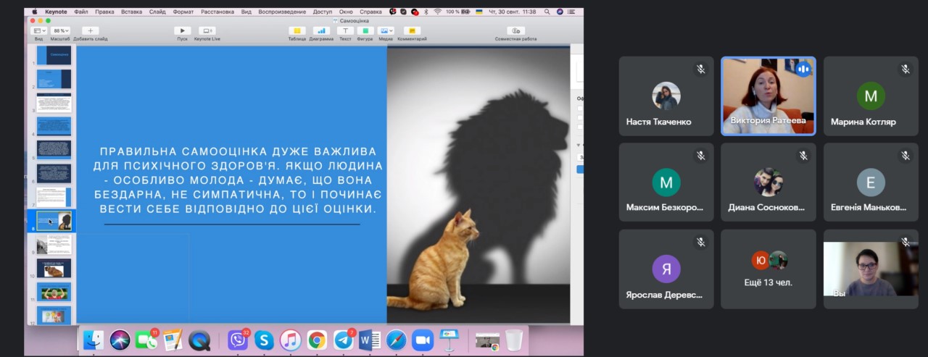Open Keynote Live in the toolbar
The height and width of the screenshot is (357, 928).
(207, 30)
